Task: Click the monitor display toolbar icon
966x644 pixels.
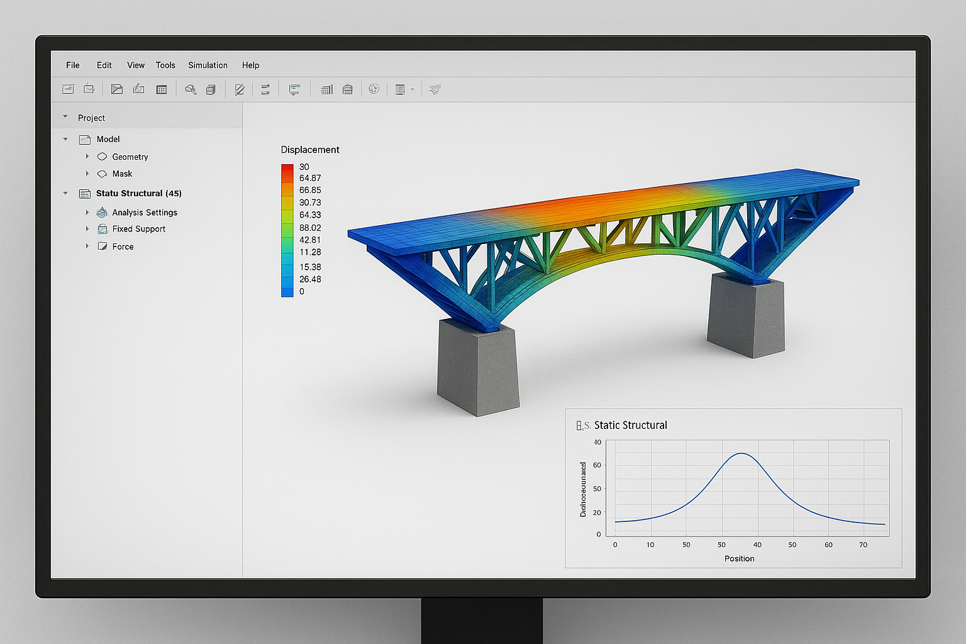Action: click(x=294, y=90)
